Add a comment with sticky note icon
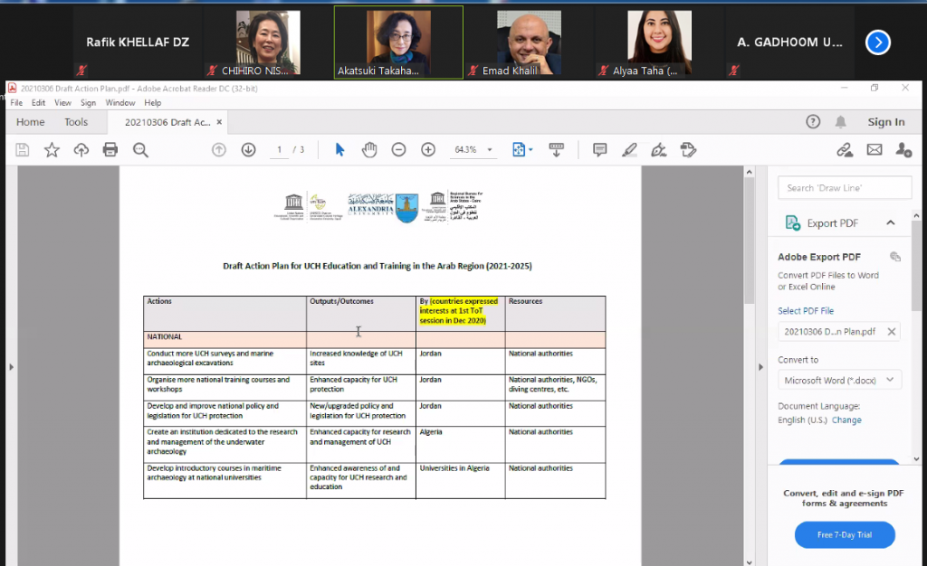This screenshot has height=566, width=927. click(599, 150)
